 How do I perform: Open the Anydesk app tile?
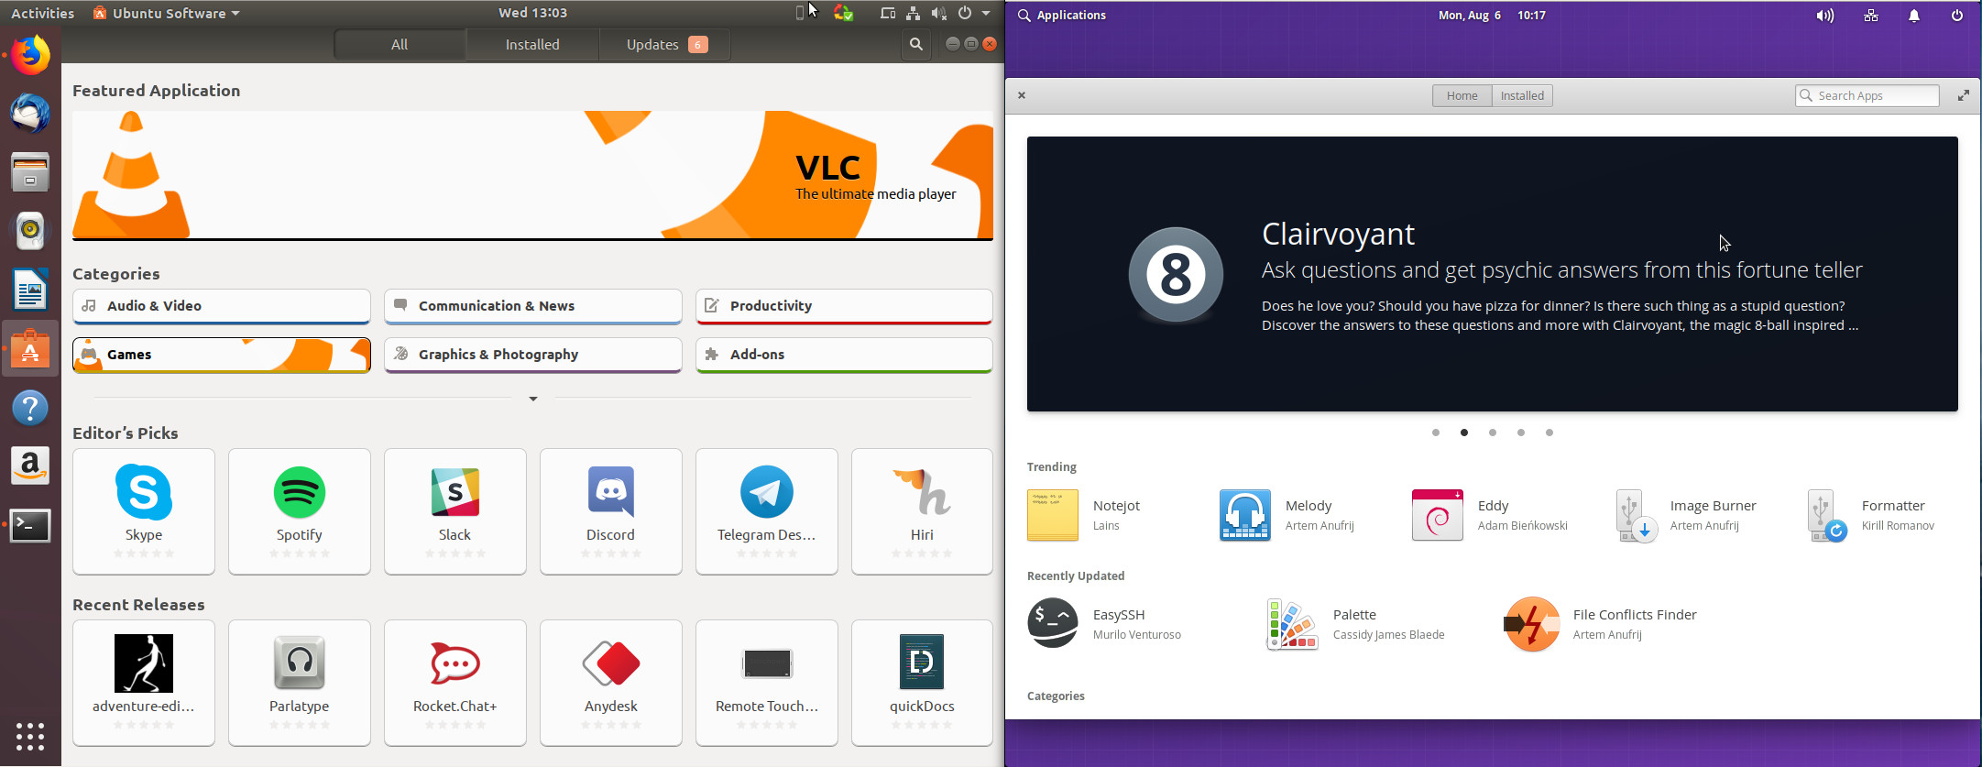(x=611, y=683)
